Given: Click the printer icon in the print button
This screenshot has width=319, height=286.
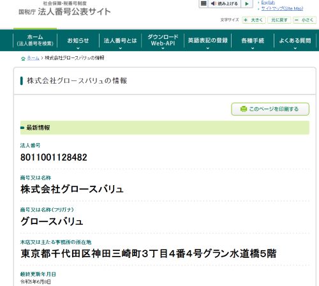Looking at the screenshot, I should click(243, 109).
